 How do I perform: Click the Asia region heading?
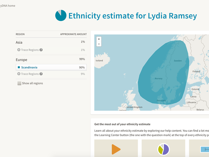(x=19, y=42)
